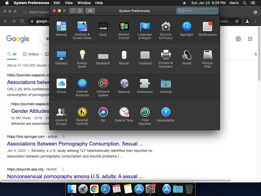Open Spotlight search in menu bar

click(245, 3)
